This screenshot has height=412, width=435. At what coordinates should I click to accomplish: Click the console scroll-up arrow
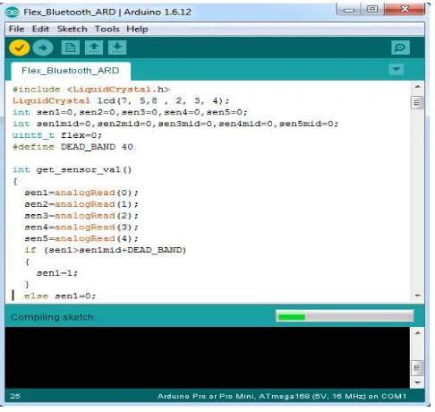point(418,333)
